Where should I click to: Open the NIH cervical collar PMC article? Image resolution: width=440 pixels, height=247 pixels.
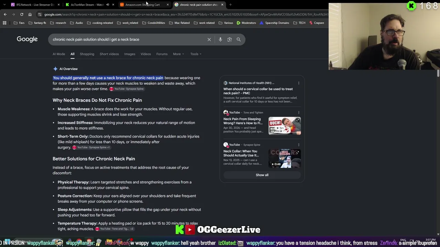[258, 91]
